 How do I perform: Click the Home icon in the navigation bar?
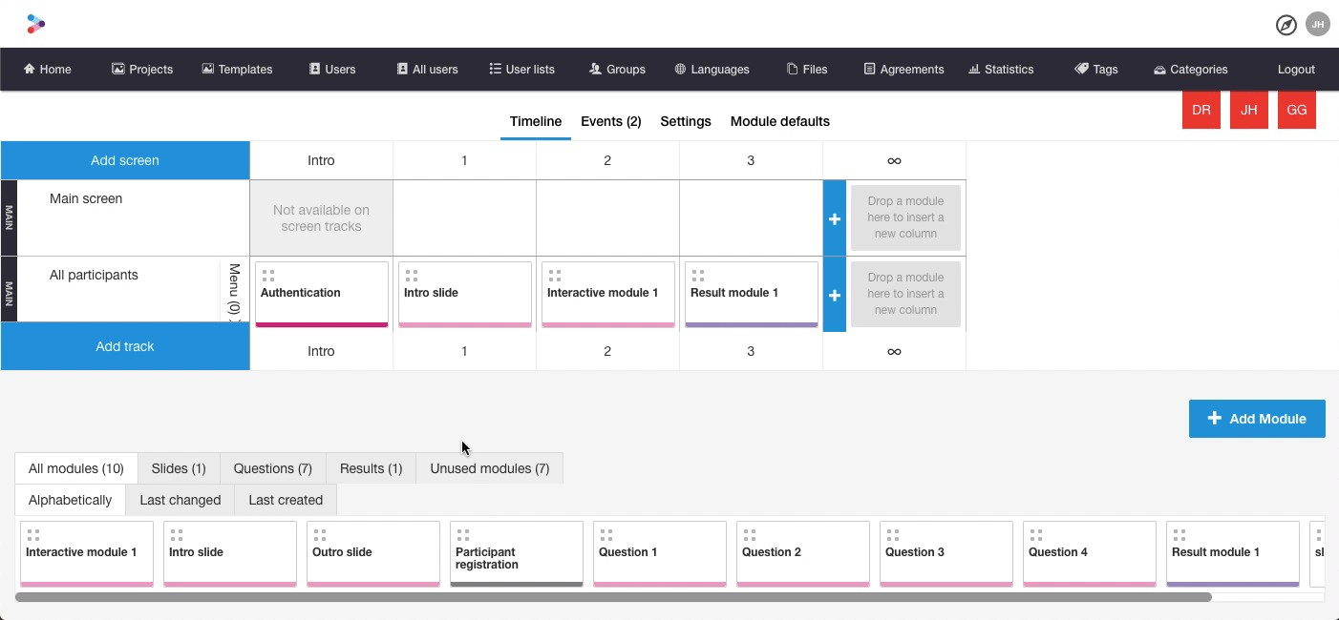pos(30,69)
